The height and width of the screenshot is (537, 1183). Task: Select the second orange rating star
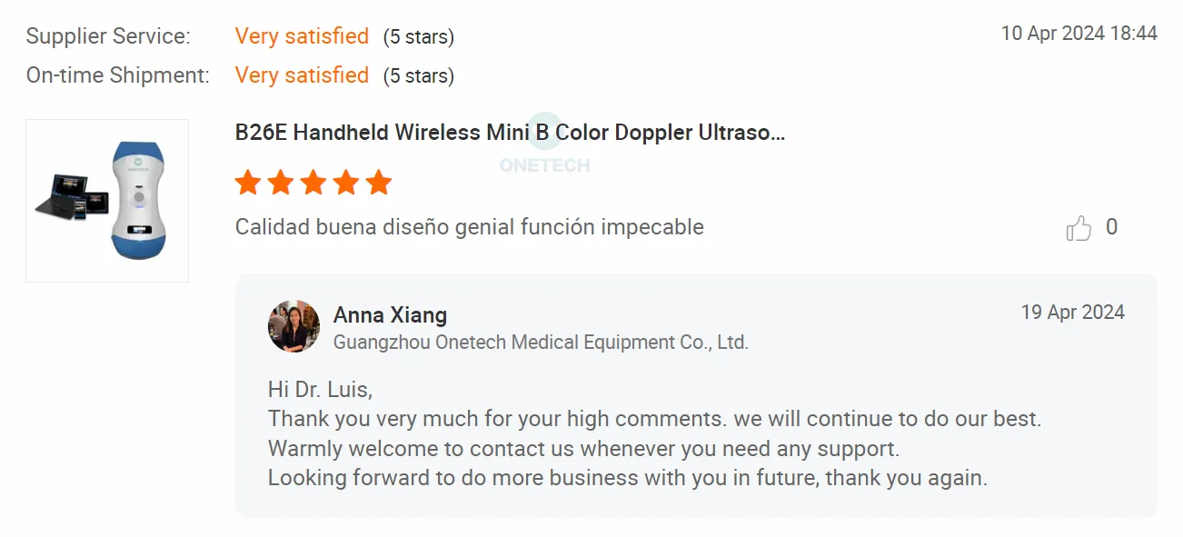(x=281, y=183)
